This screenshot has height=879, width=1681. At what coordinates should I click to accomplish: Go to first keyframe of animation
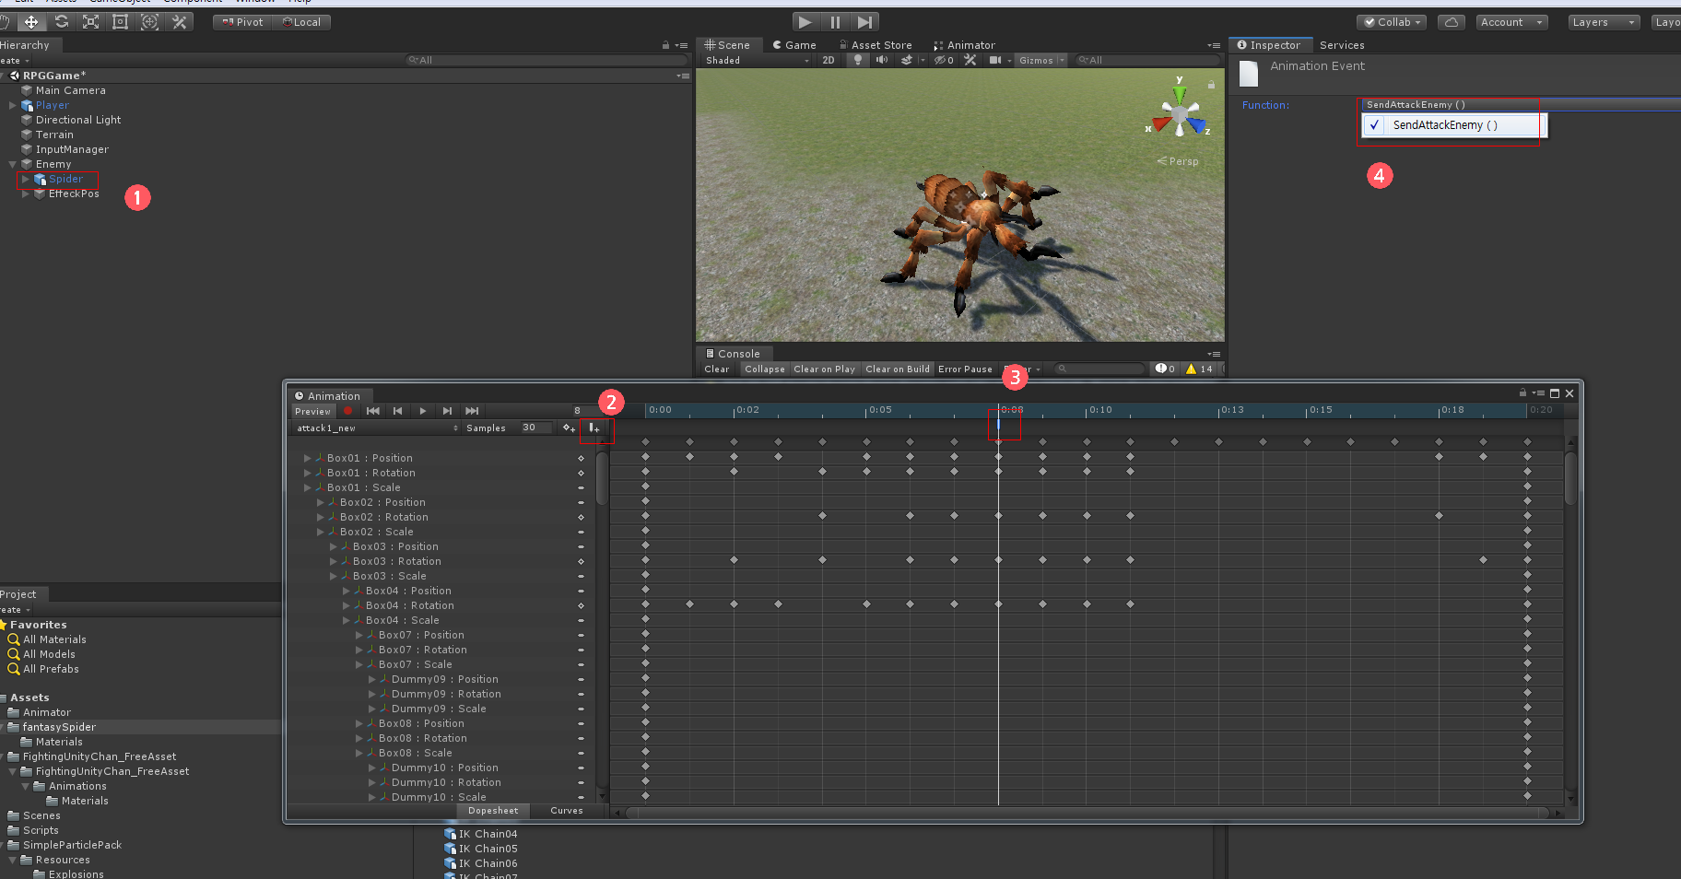pos(373,411)
